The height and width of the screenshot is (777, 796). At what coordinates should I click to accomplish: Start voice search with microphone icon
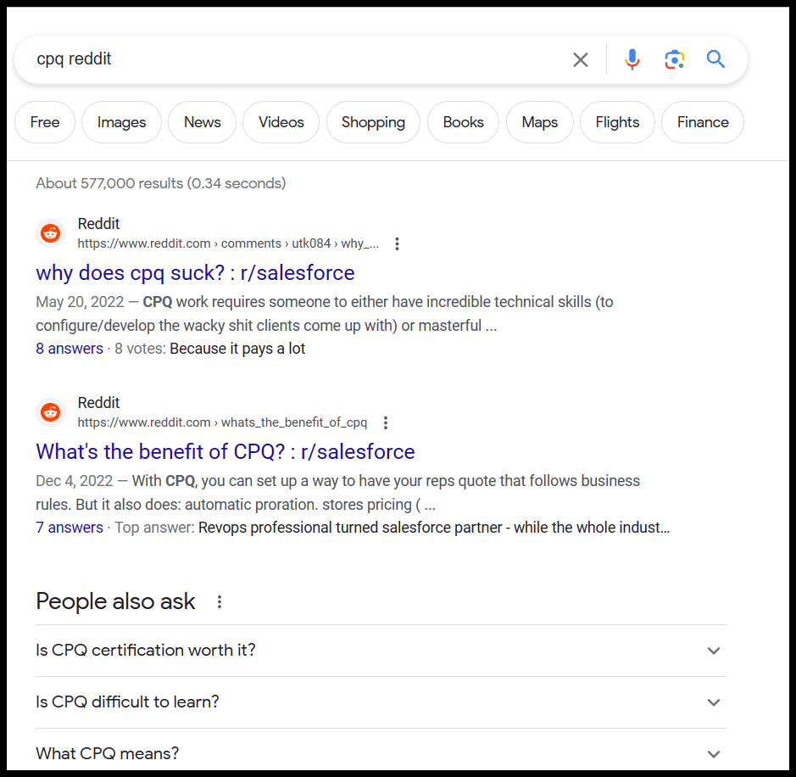tap(632, 59)
